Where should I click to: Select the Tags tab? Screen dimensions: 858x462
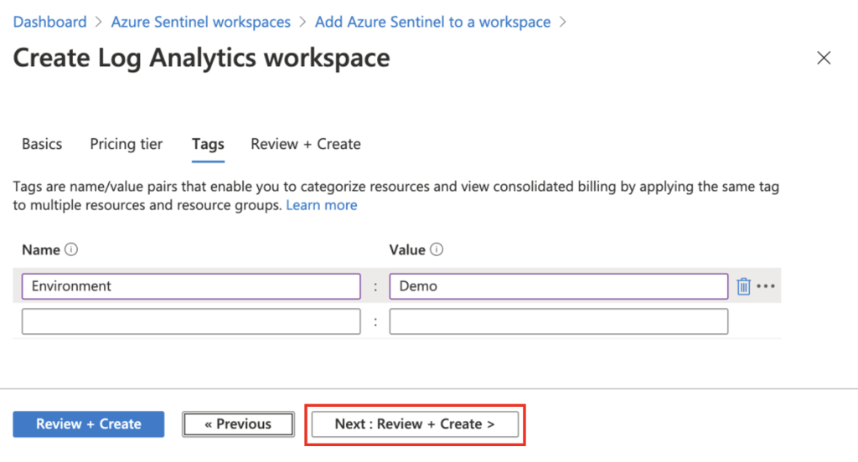click(208, 144)
